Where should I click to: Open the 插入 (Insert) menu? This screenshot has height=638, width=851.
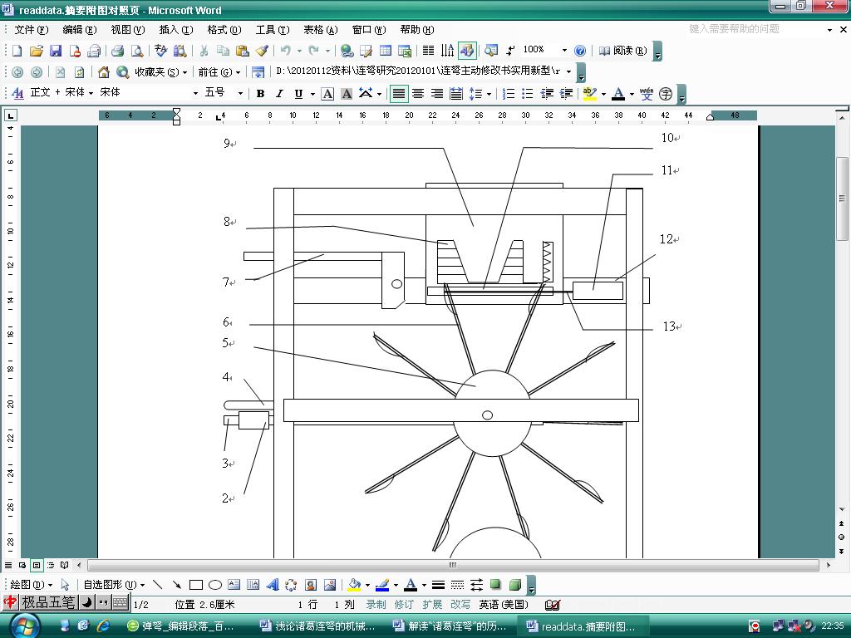click(175, 30)
